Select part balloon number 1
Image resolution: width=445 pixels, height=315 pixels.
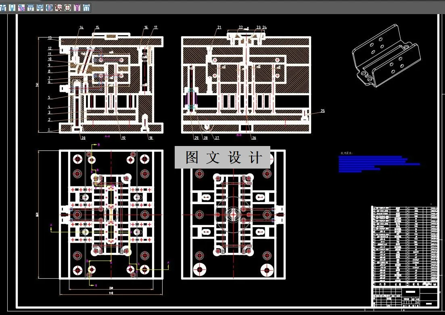pyautogui.click(x=49, y=130)
